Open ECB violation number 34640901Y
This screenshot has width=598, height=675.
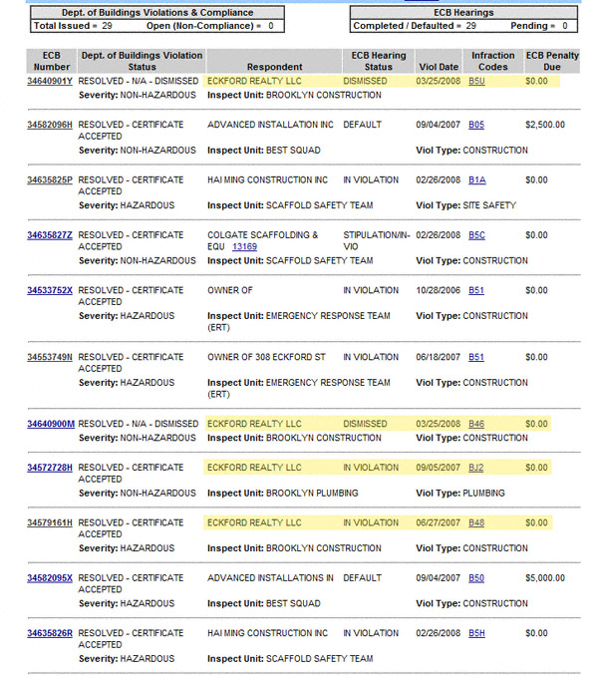(50, 80)
